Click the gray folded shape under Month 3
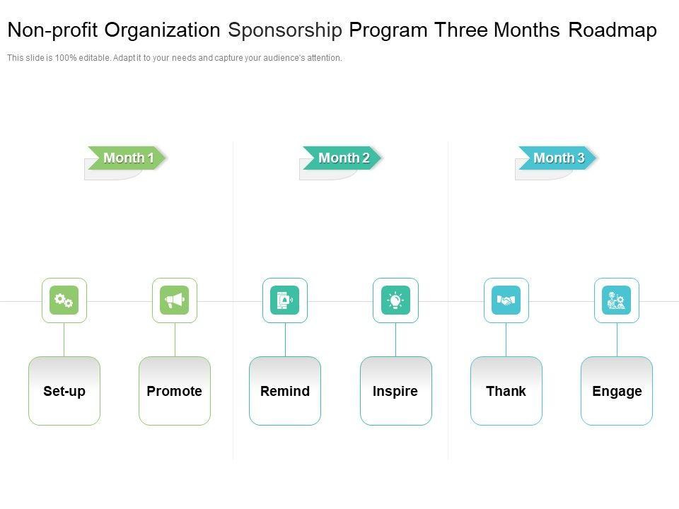The width and height of the screenshot is (679, 509). tap(536, 174)
